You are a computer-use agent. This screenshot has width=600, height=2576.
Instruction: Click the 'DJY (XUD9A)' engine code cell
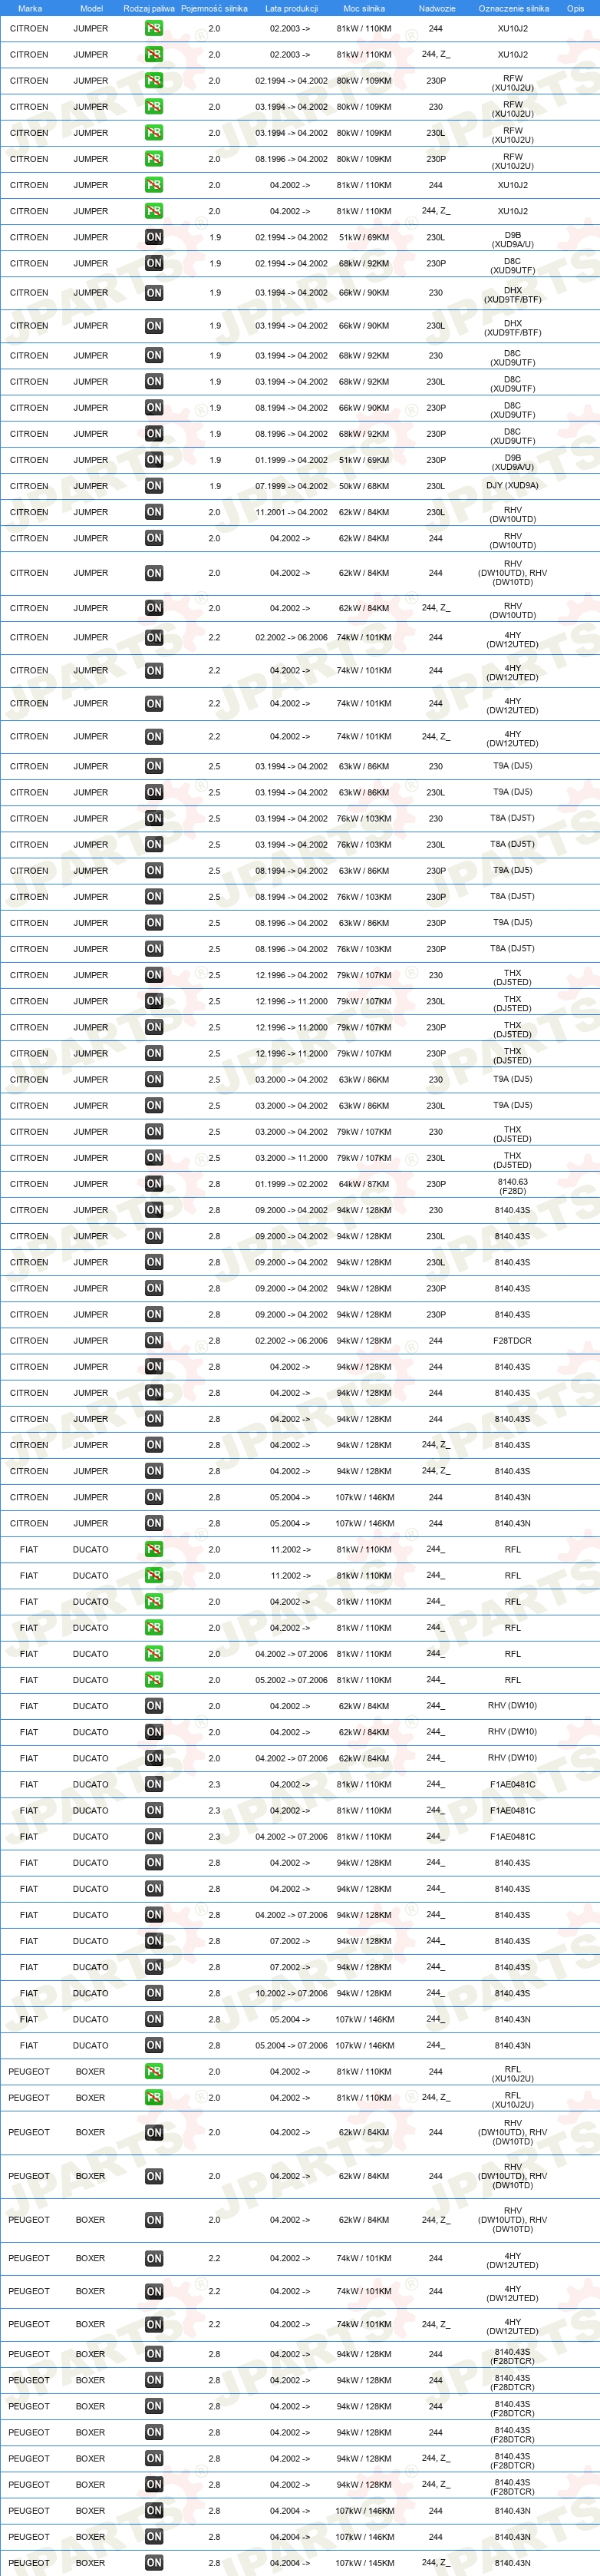513,486
